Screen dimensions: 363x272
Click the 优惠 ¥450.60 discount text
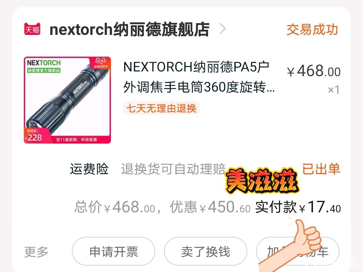210,207
